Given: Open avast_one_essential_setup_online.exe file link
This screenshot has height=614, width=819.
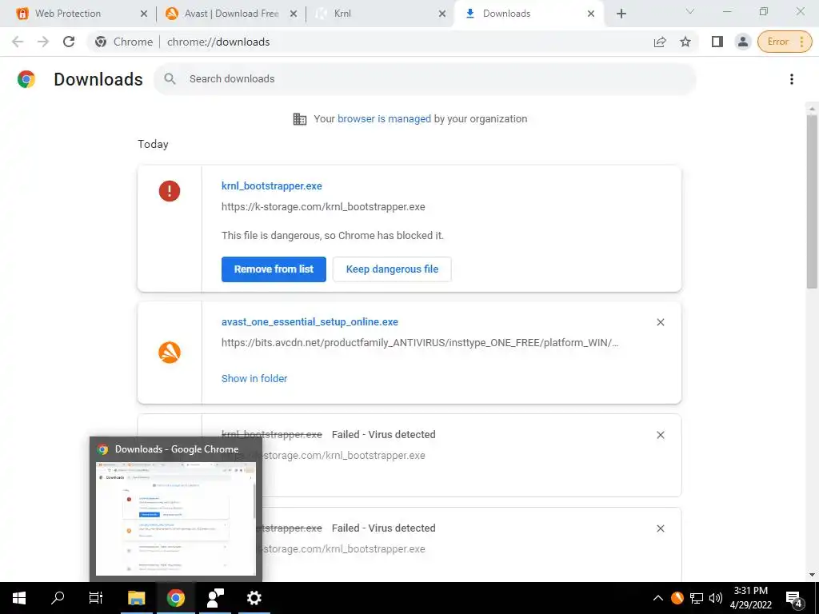Looking at the screenshot, I should 310,321.
